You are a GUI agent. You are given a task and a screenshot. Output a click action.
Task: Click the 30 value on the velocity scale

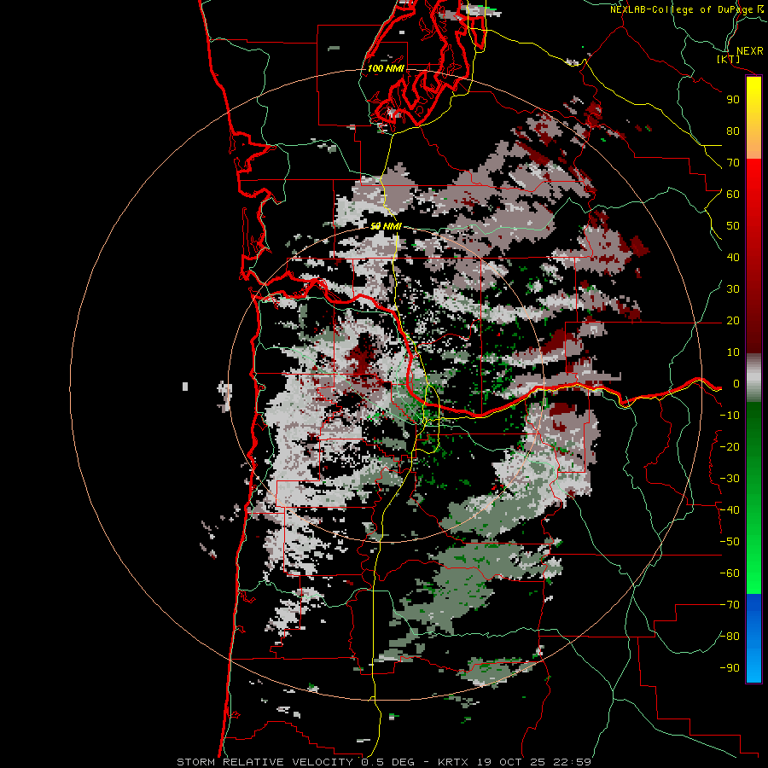(x=733, y=289)
